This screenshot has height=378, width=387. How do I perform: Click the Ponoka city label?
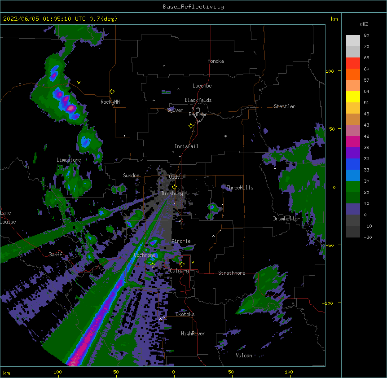coord(215,61)
